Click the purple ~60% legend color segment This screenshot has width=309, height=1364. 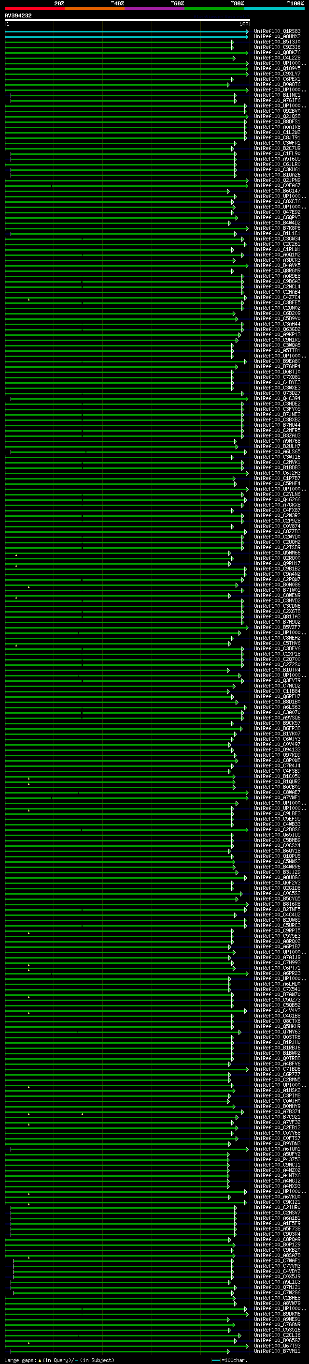coord(155,9)
